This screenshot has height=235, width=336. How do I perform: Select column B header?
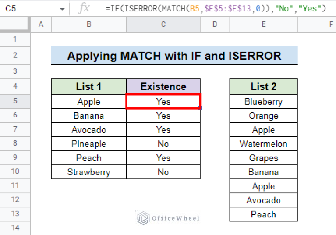[89, 25]
